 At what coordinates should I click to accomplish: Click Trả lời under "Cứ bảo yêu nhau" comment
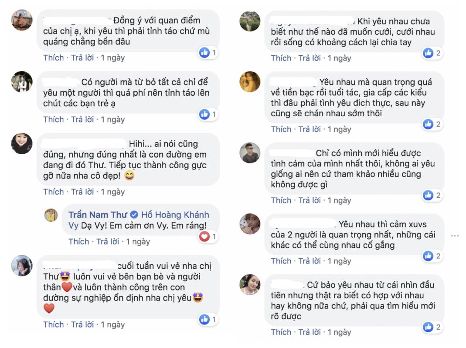click(x=310, y=332)
